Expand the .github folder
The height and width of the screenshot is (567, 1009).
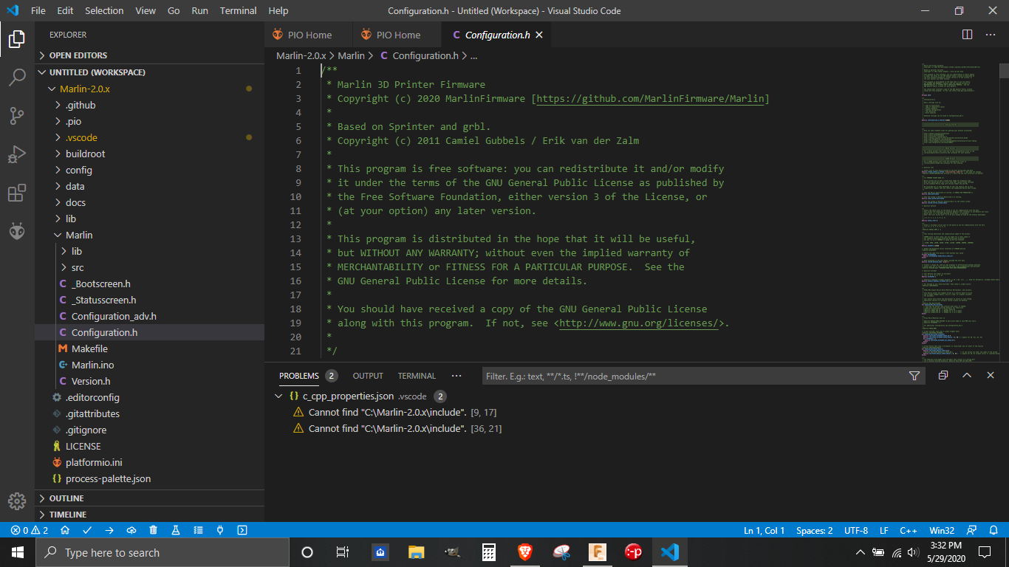point(59,105)
